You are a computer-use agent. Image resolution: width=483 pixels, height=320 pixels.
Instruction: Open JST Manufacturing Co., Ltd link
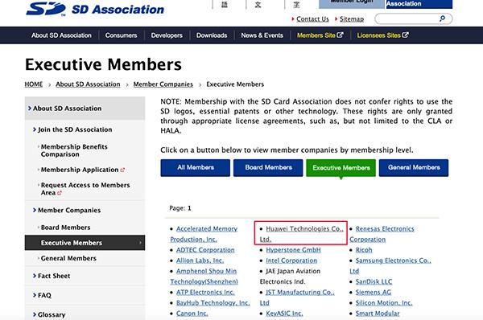pos(297,297)
